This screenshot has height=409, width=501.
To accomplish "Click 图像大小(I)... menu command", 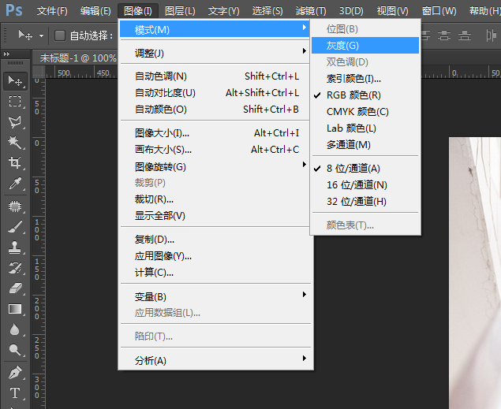I will click(x=162, y=132).
